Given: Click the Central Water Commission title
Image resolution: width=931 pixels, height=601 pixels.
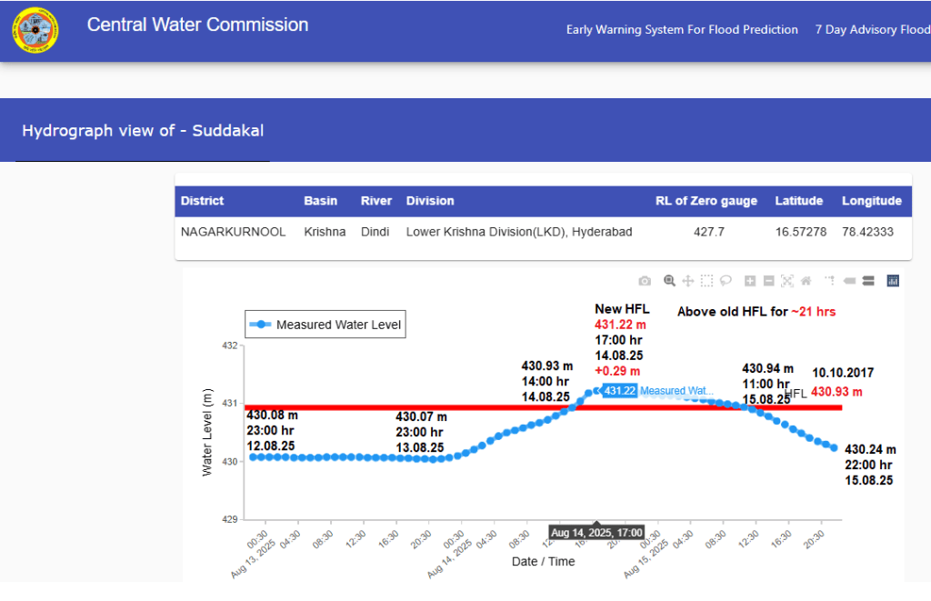Looking at the screenshot, I should [197, 25].
